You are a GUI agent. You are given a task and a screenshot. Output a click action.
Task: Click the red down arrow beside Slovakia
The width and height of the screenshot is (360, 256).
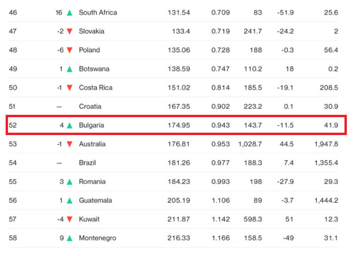pos(69,31)
